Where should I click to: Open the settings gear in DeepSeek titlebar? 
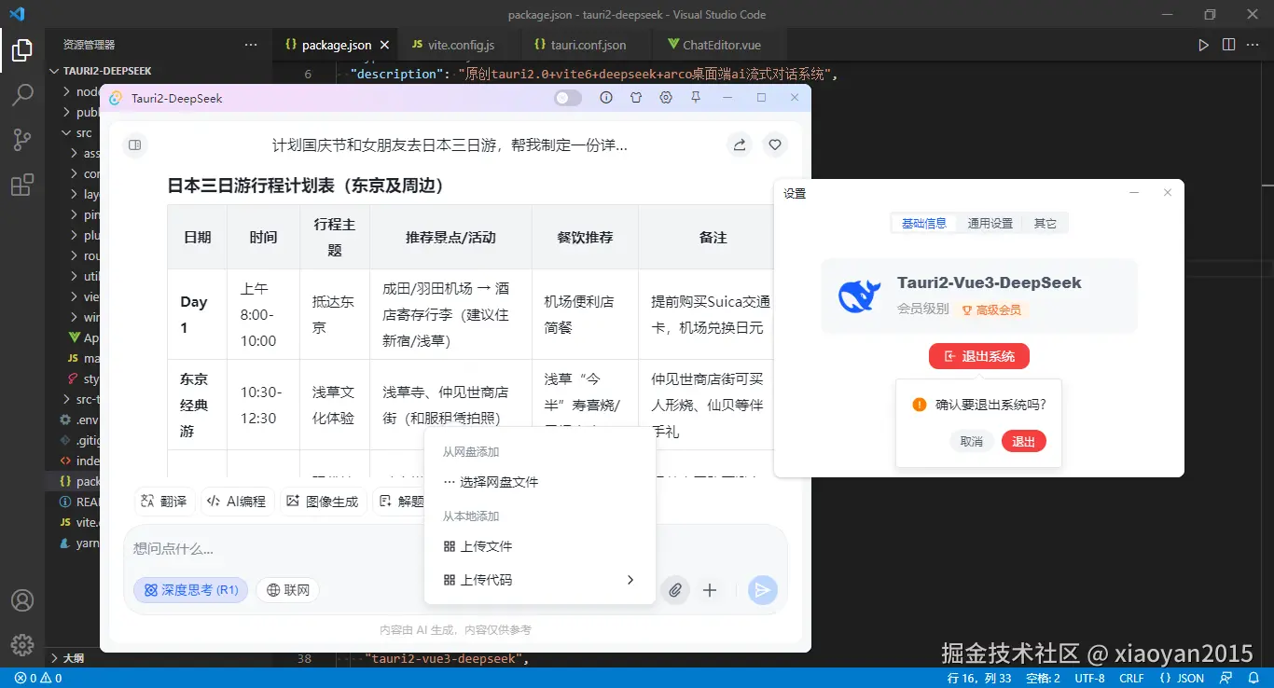[666, 97]
